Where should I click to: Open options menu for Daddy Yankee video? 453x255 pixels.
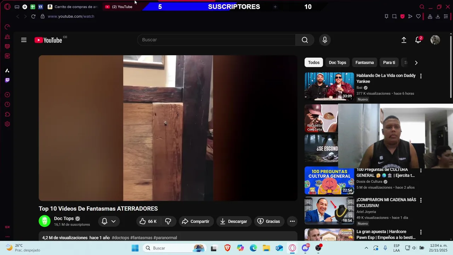tap(421, 76)
